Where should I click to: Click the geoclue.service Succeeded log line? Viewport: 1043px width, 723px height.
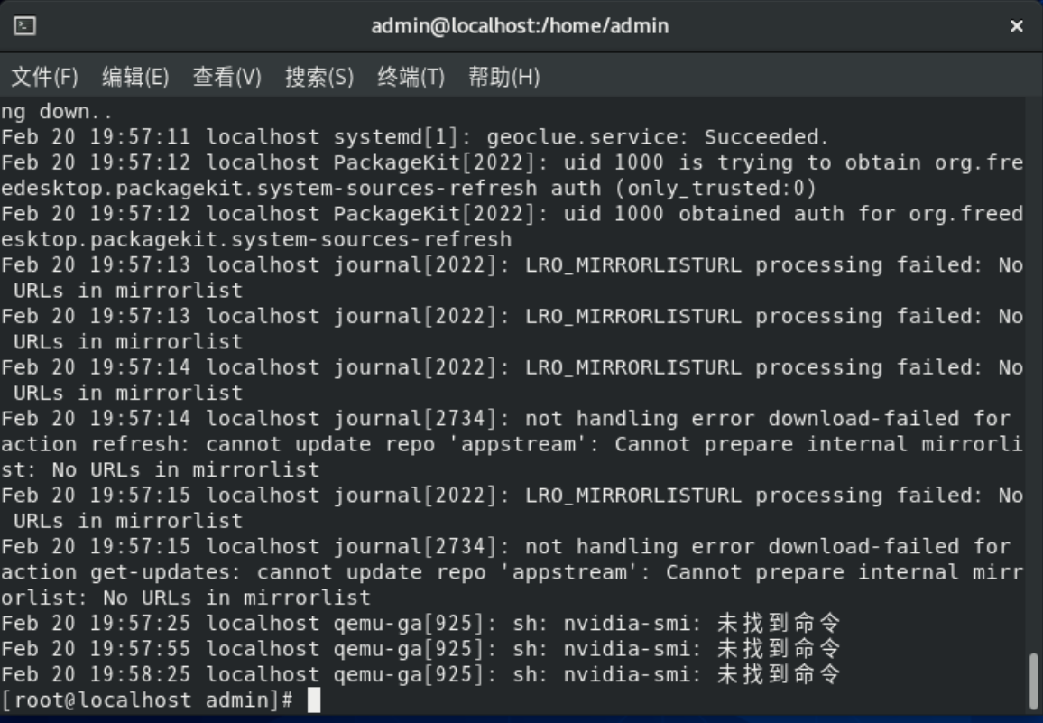point(415,137)
